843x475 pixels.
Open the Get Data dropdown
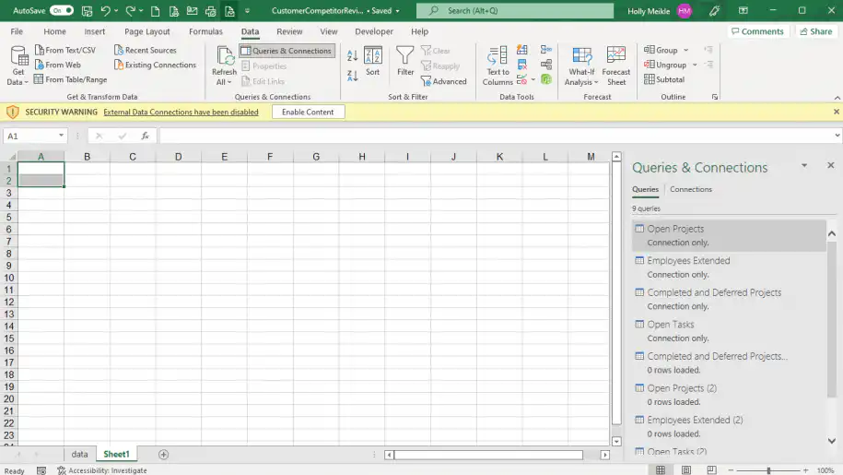(18, 66)
